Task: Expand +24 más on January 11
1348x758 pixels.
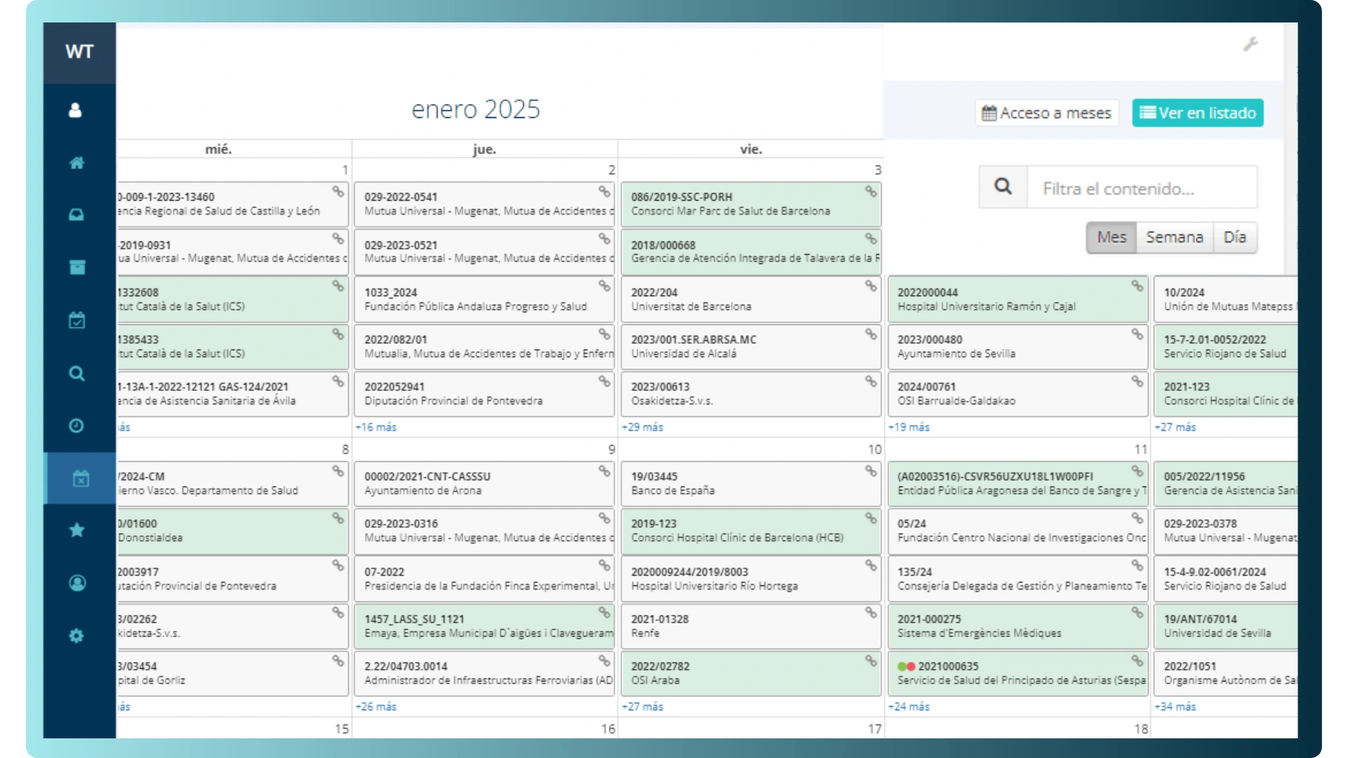Action: tap(908, 707)
